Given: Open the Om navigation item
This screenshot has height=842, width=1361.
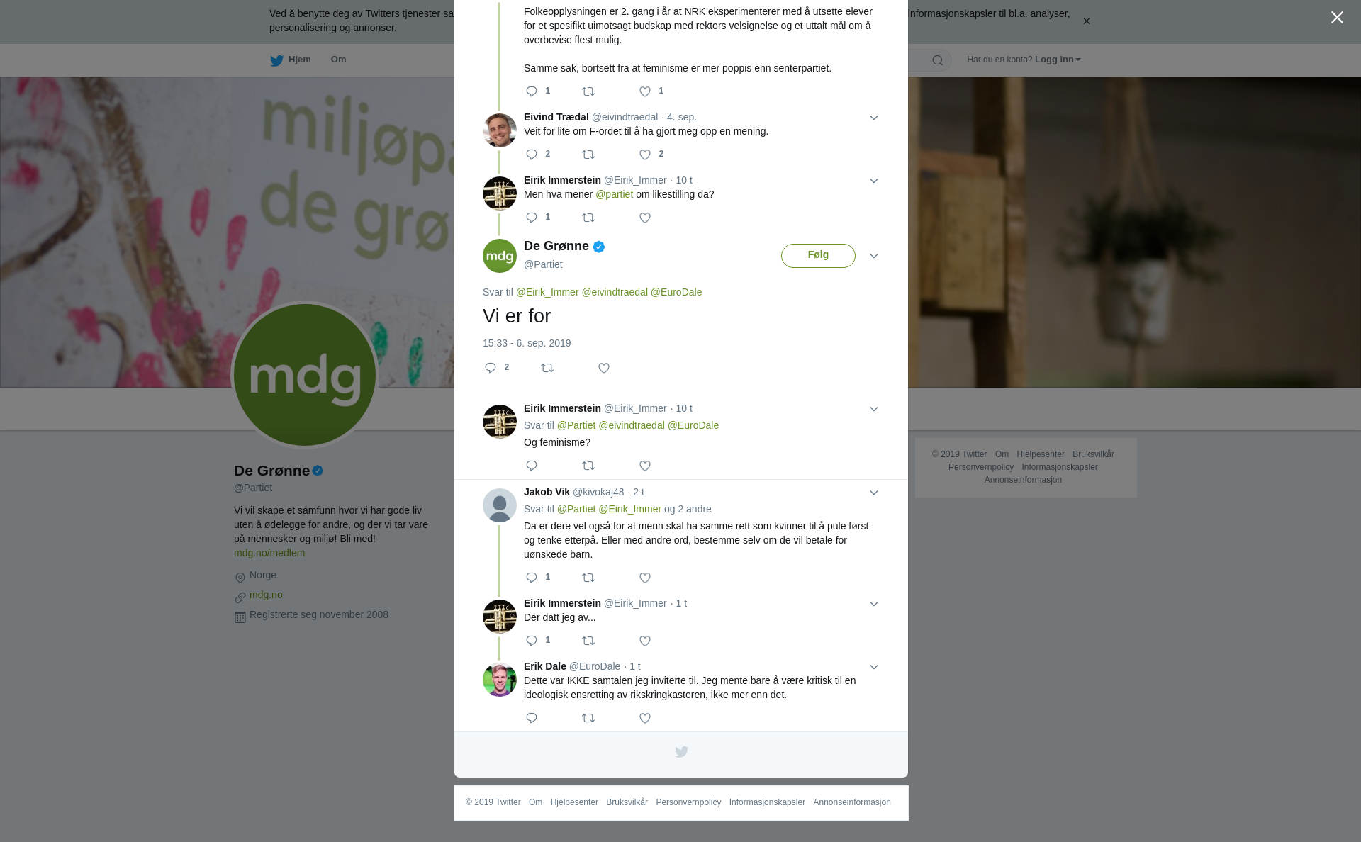Looking at the screenshot, I should [x=338, y=60].
